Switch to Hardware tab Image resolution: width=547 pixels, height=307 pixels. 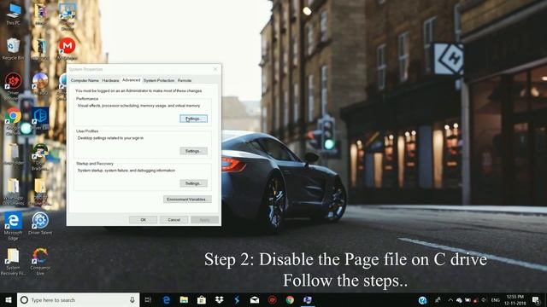point(110,80)
